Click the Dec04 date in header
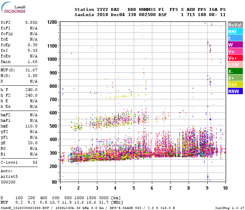This screenshot has height=210, width=245. [118, 15]
